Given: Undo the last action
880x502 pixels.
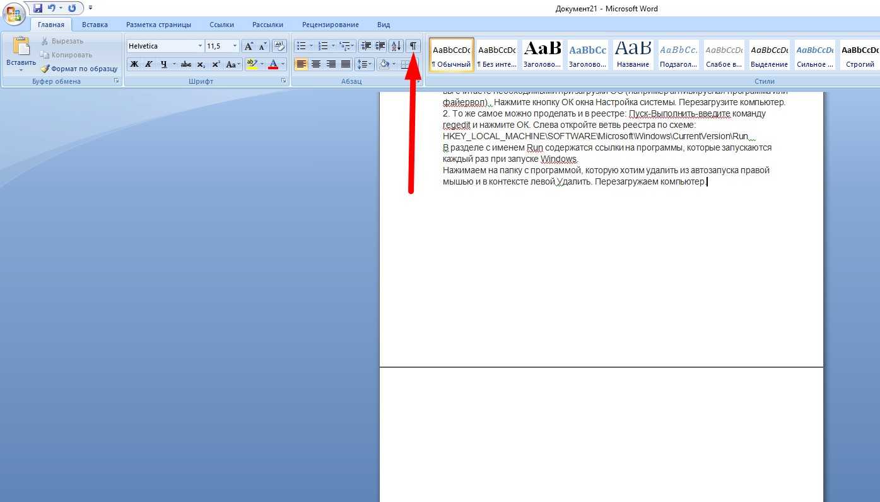Looking at the screenshot, I should (52, 8).
